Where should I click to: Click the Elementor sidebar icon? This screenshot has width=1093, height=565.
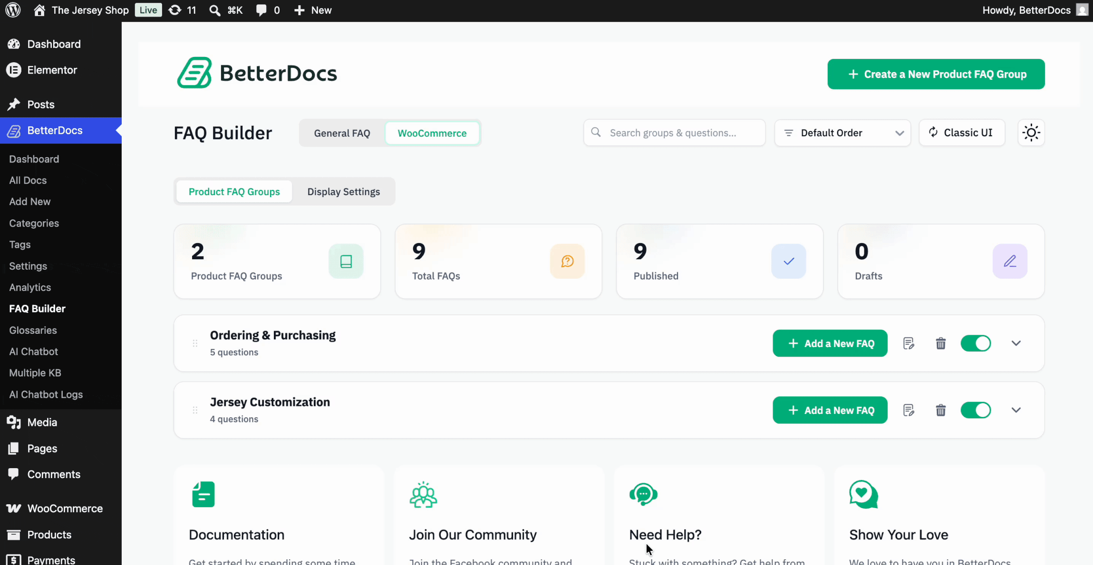pyautogui.click(x=14, y=70)
